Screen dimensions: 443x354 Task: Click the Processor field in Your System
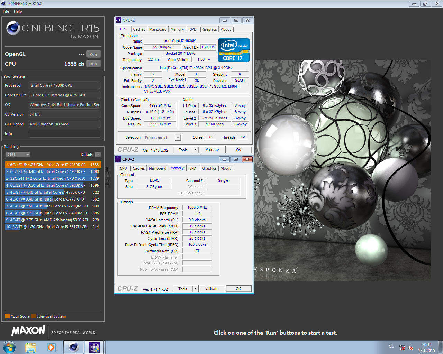click(x=64, y=85)
